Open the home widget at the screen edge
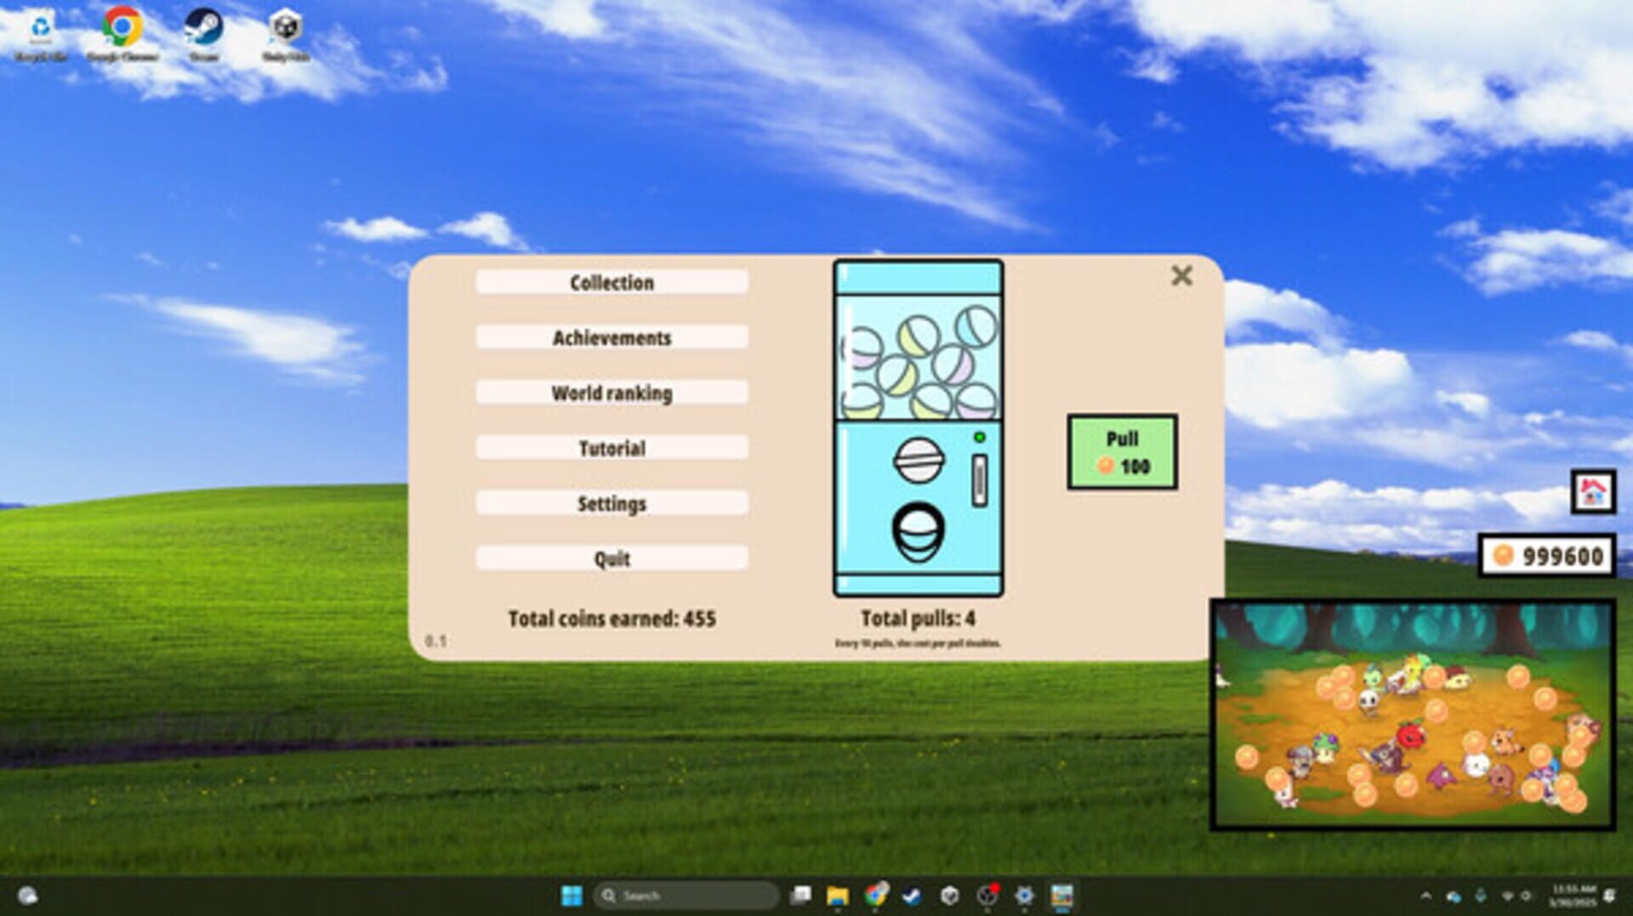Screen dimensions: 1633x916 click(x=1594, y=491)
